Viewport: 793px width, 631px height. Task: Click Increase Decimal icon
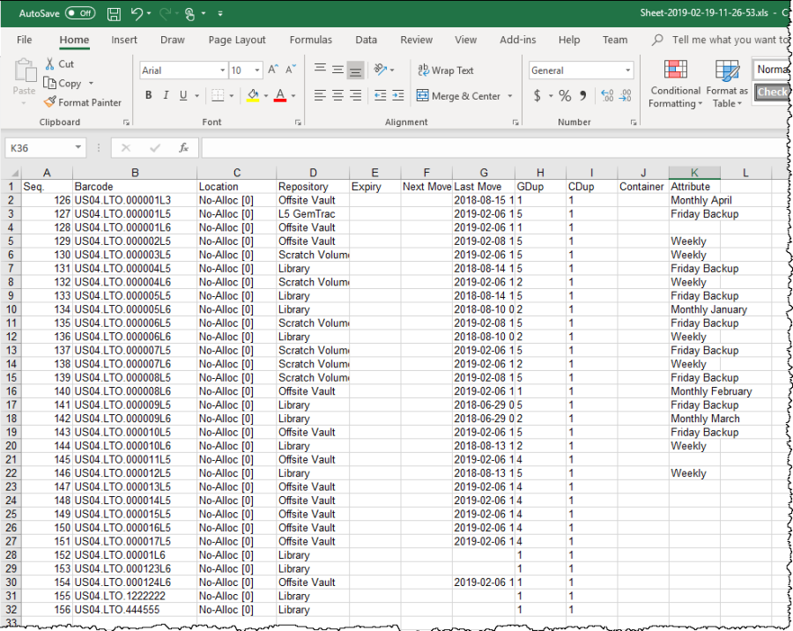pos(607,95)
